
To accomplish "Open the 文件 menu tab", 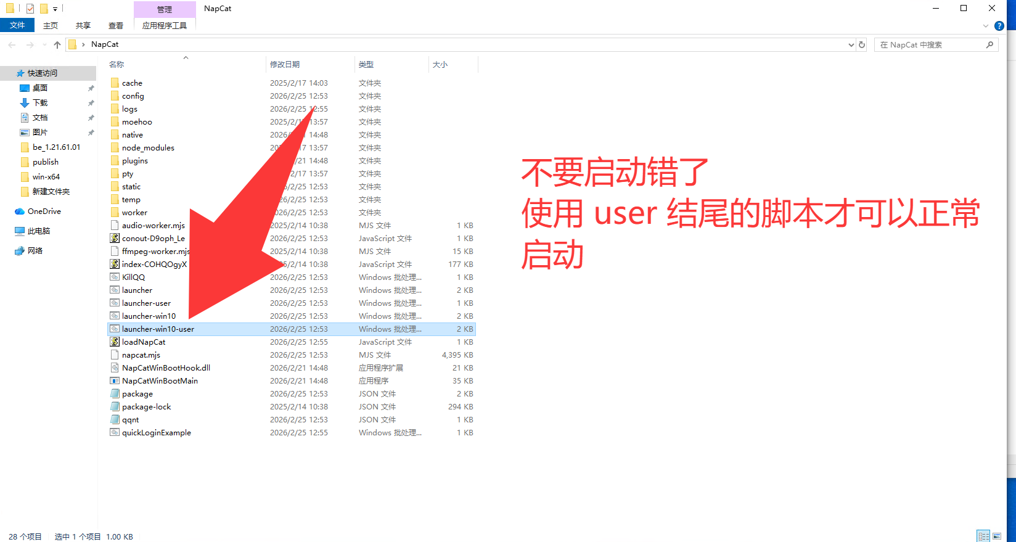I will pyautogui.click(x=17, y=25).
